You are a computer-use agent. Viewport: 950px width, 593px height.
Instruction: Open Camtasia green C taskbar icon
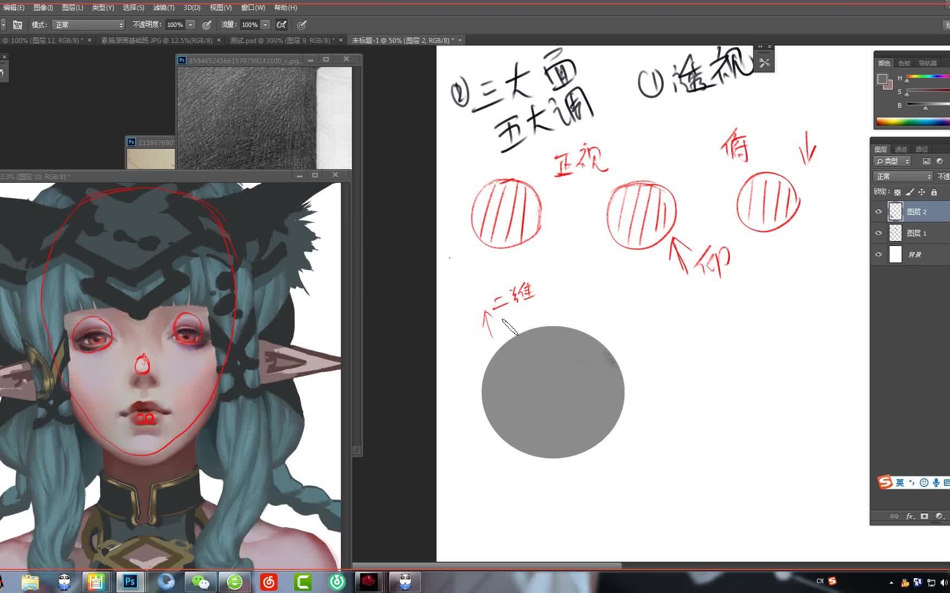[x=303, y=581]
